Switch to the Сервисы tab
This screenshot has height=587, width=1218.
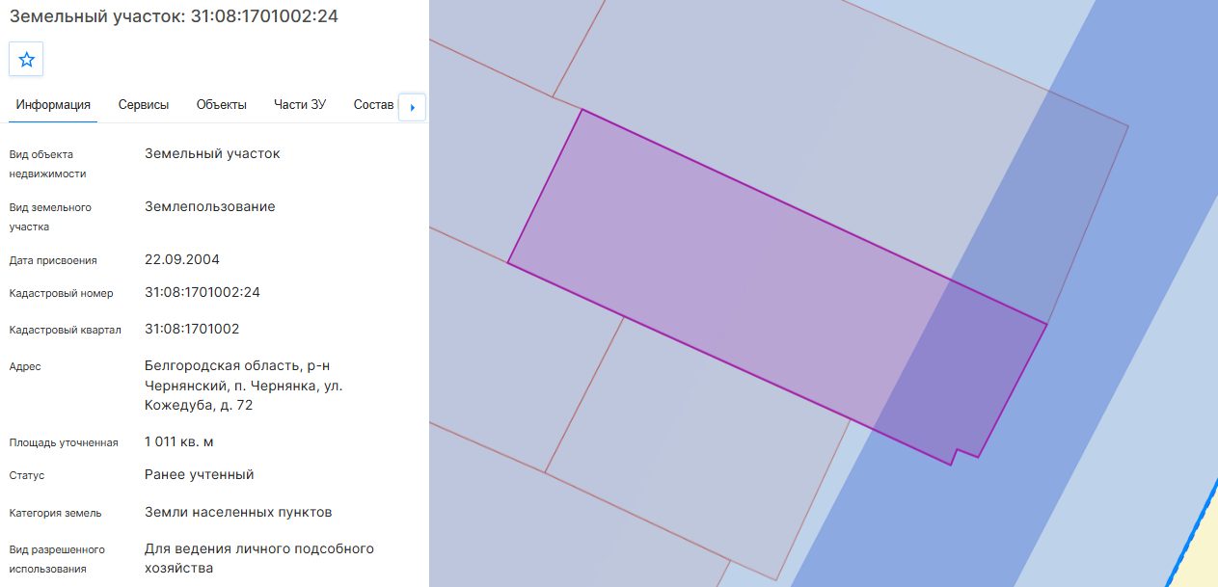coord(144,105)
